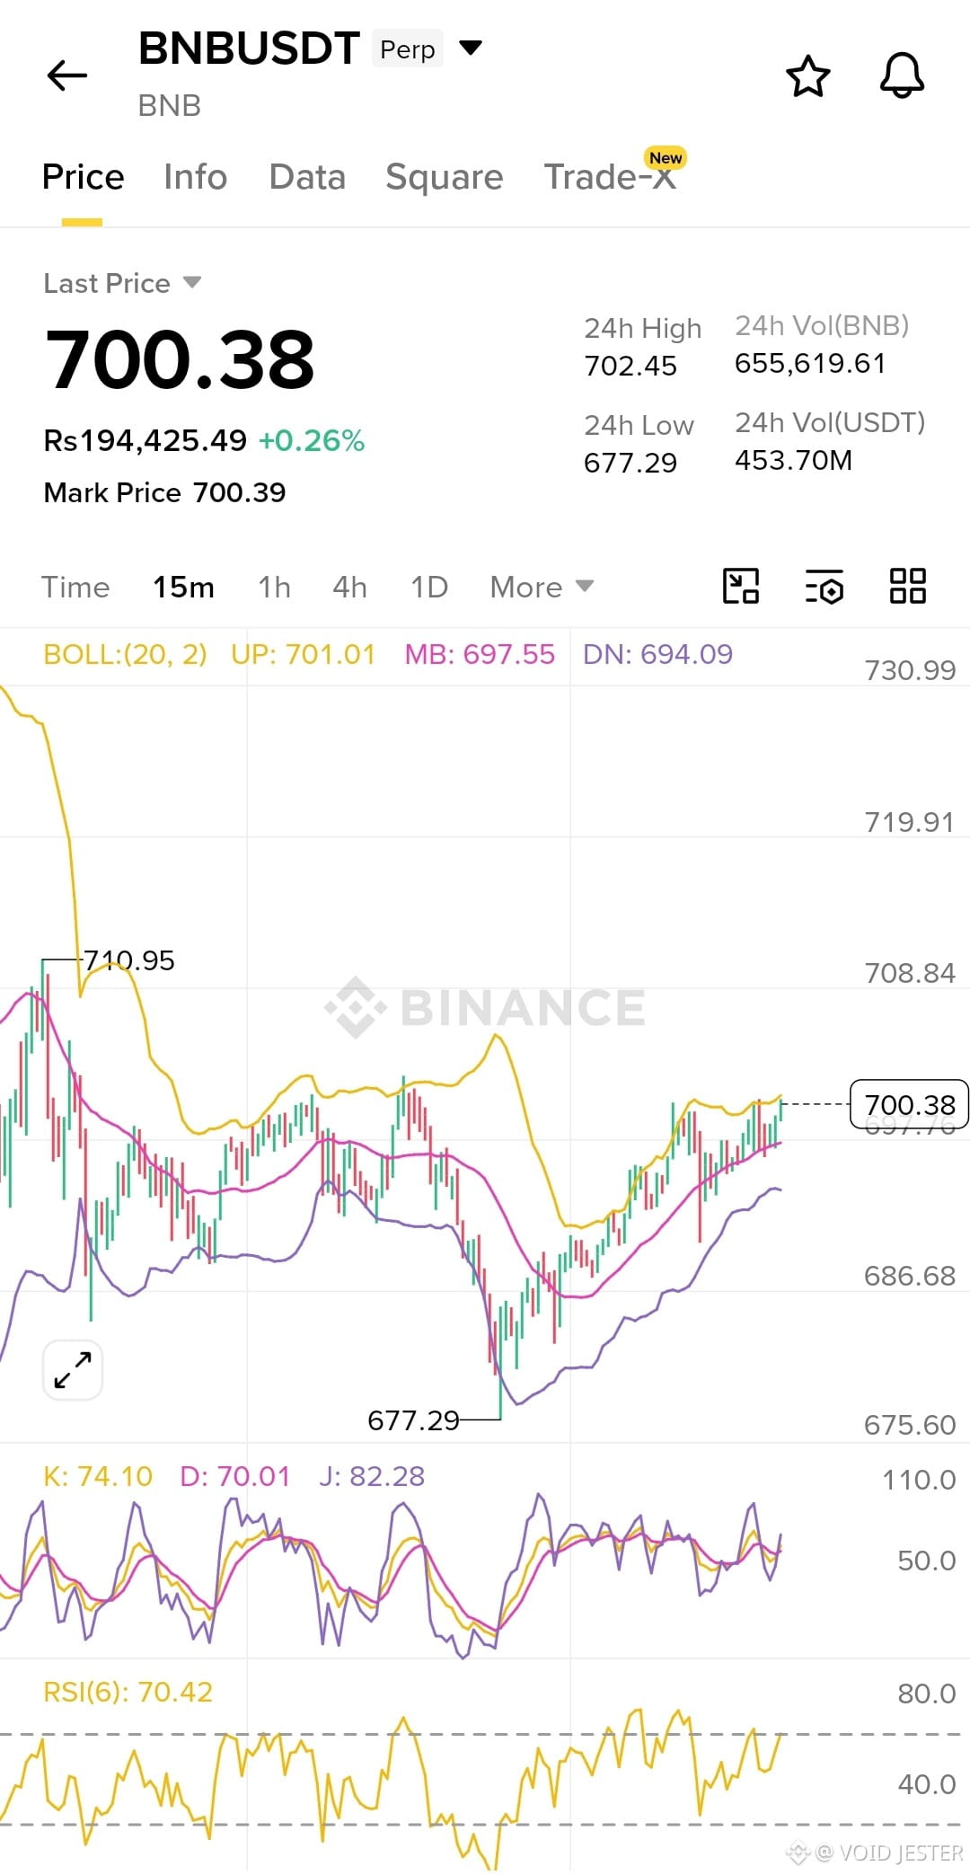Expand the More timeframes dropdown

click(542, 588)
